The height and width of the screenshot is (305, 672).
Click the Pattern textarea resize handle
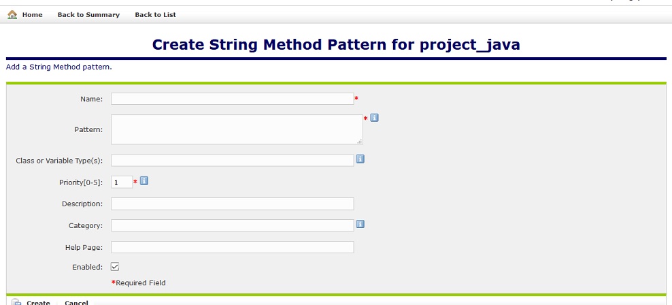[360, 141]
